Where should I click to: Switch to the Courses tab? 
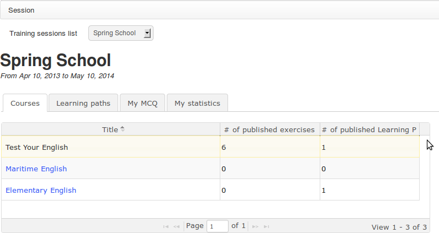[25, 104]
